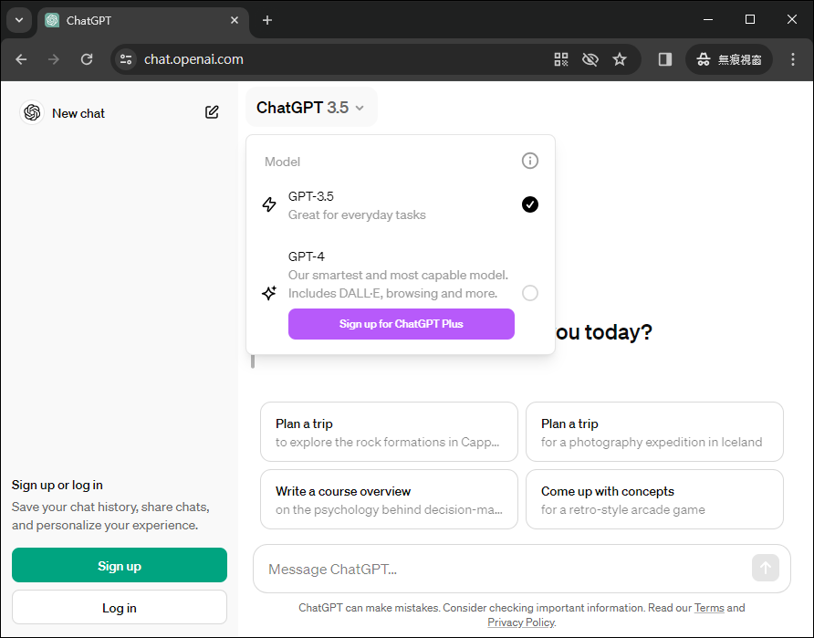Maximize the browser window

(x=749, y=20)
